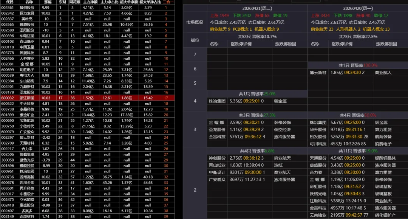Click the 主力净占比 column header
The height and width of the screenshot is (219, 408).
(109, 2)
